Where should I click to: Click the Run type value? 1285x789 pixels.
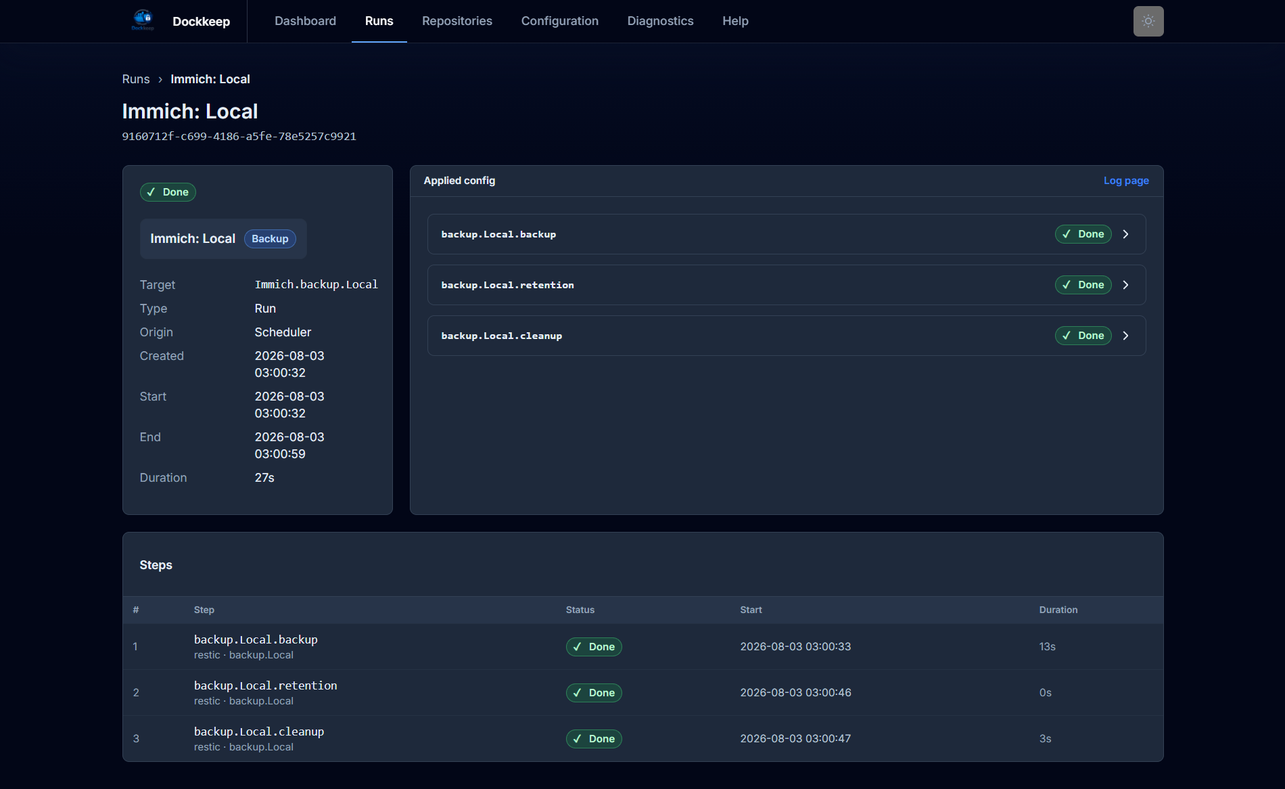coord(265,309)
